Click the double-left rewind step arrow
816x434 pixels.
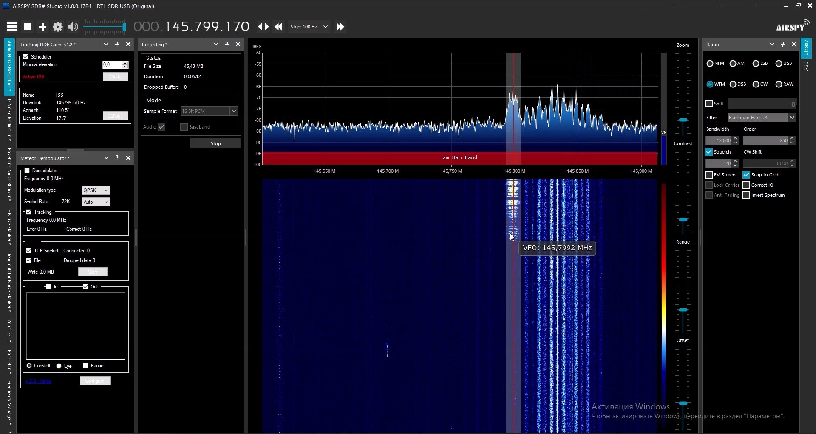pos(278,27)
